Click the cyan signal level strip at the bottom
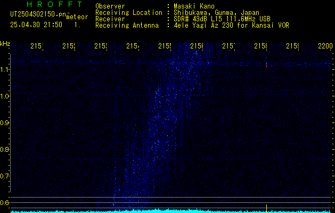Viewport: 335px width, 213px height. click(x=171, y=211)
